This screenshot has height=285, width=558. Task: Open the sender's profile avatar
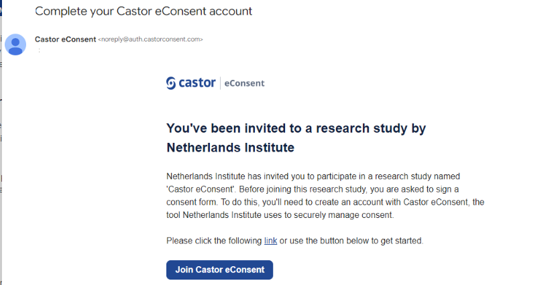(x=15, y=44)
